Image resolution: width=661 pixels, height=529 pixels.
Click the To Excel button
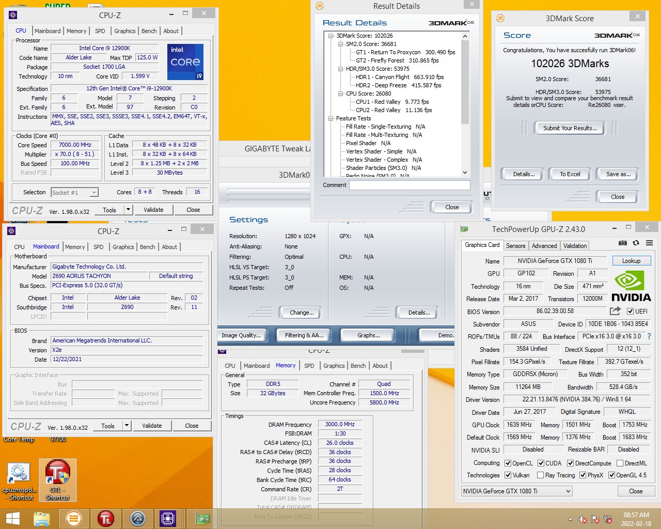click(x=570, y=174)
